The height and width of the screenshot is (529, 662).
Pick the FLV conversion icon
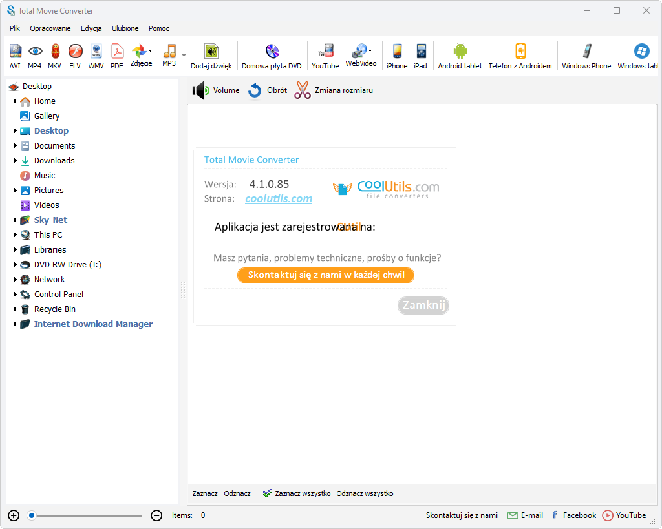tap(75, 56)
